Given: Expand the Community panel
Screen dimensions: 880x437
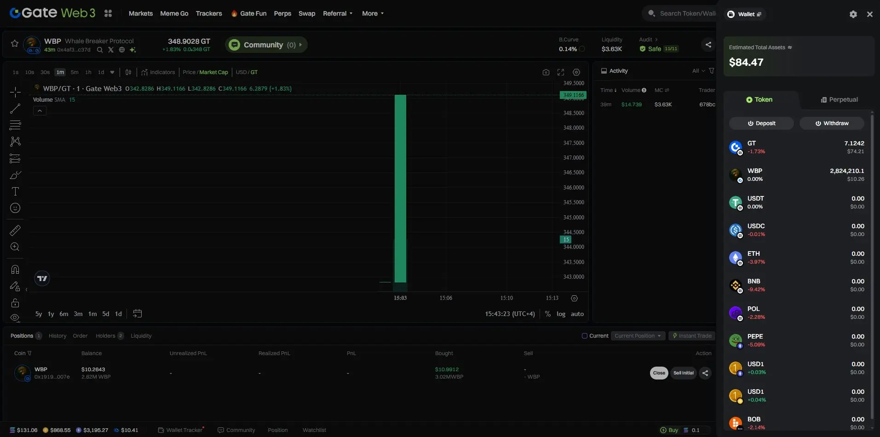Looking at the screenshot, I should pos(266,45).
